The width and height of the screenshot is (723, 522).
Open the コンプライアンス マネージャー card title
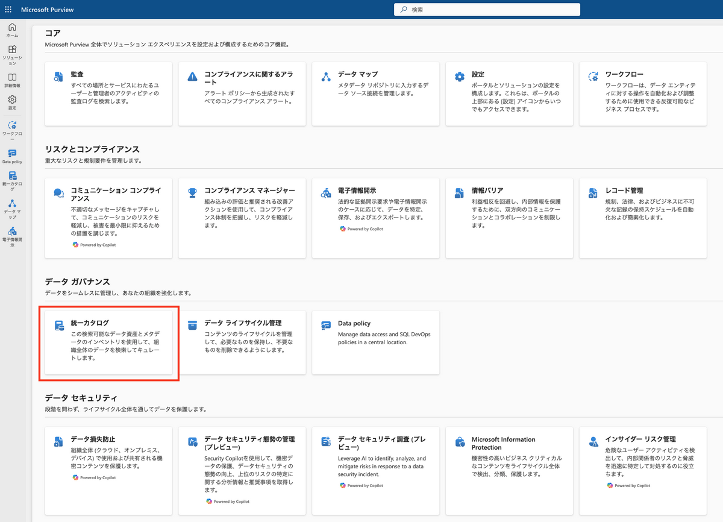[250, 190]
